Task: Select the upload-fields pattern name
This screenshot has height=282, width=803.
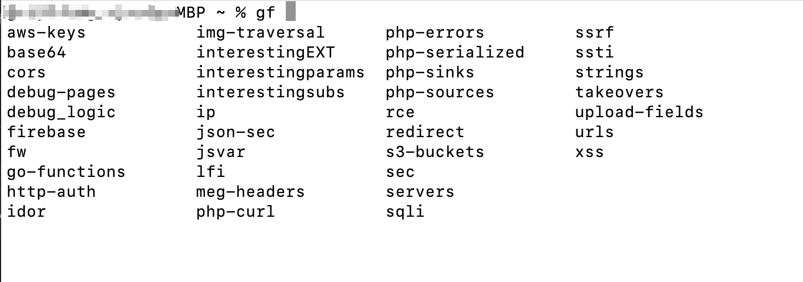Action: click(639, 112)
